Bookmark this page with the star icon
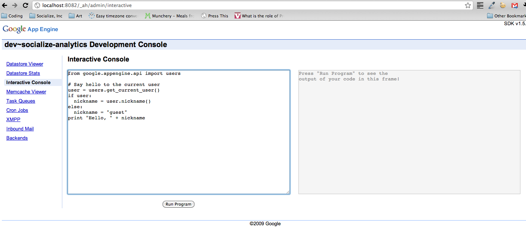The height and width of the screenshot is (246, 526). [468, 6]
